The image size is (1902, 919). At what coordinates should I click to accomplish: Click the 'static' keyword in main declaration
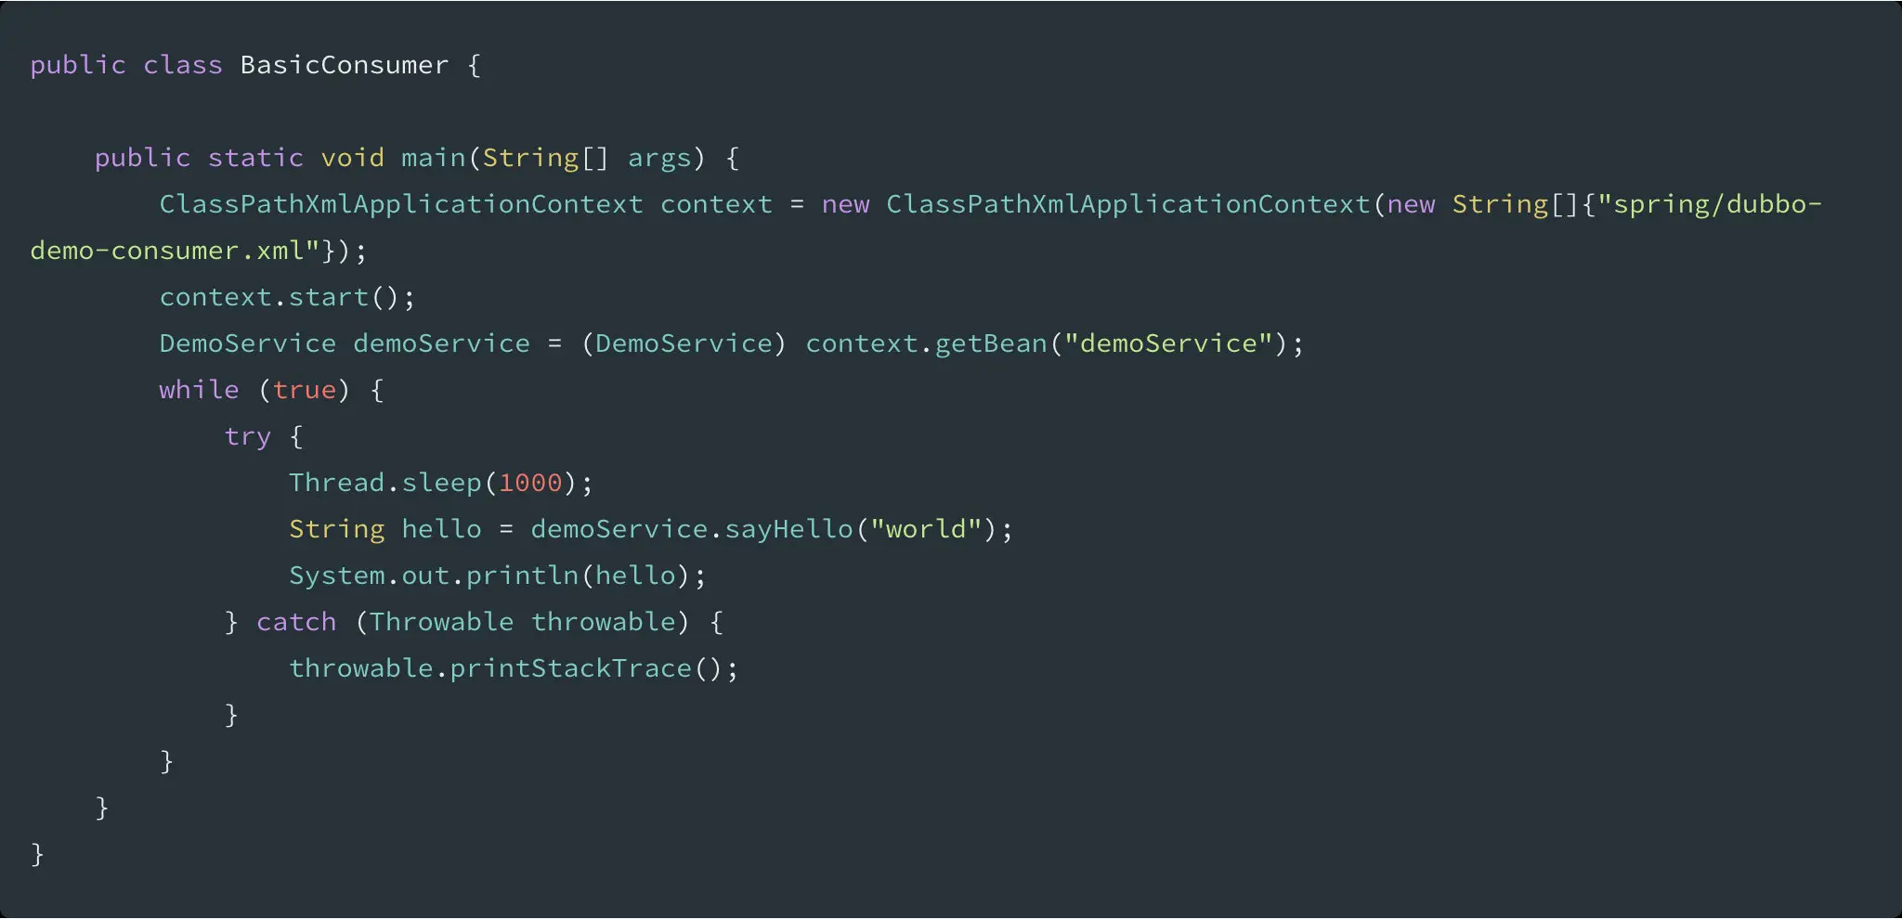[x=255, y=158]
